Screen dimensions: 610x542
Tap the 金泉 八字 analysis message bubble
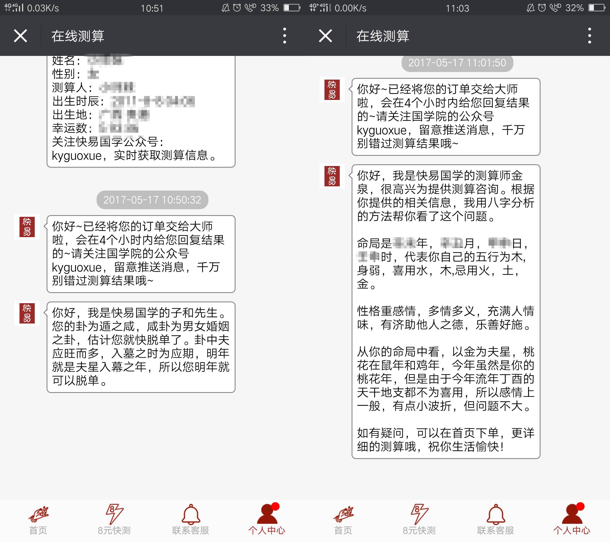(446, 311)
